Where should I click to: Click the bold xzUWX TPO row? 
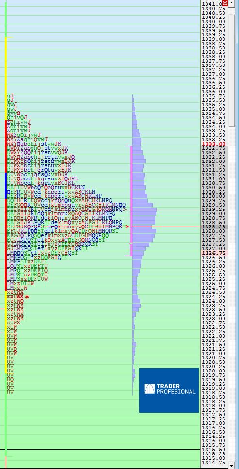tap(15, 297)
